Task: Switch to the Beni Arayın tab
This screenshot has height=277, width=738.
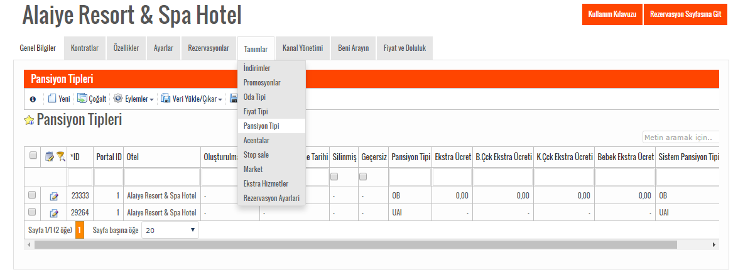Action: coord(353,48)
